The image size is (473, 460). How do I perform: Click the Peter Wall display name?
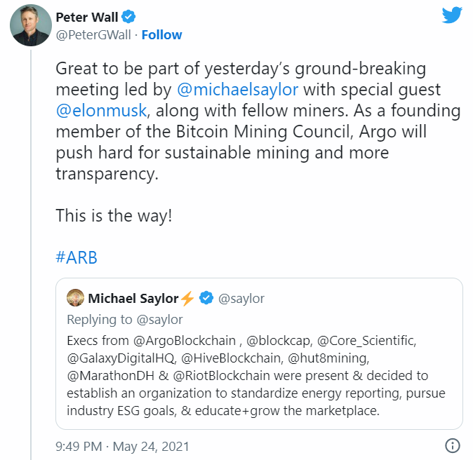point(86,16)
